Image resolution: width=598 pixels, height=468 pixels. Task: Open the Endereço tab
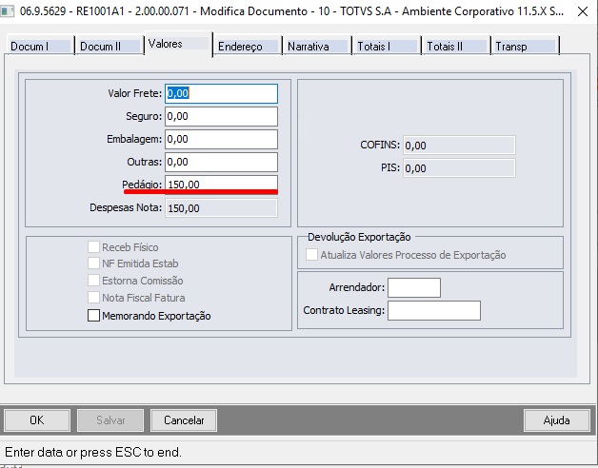[x=248, y=46]
